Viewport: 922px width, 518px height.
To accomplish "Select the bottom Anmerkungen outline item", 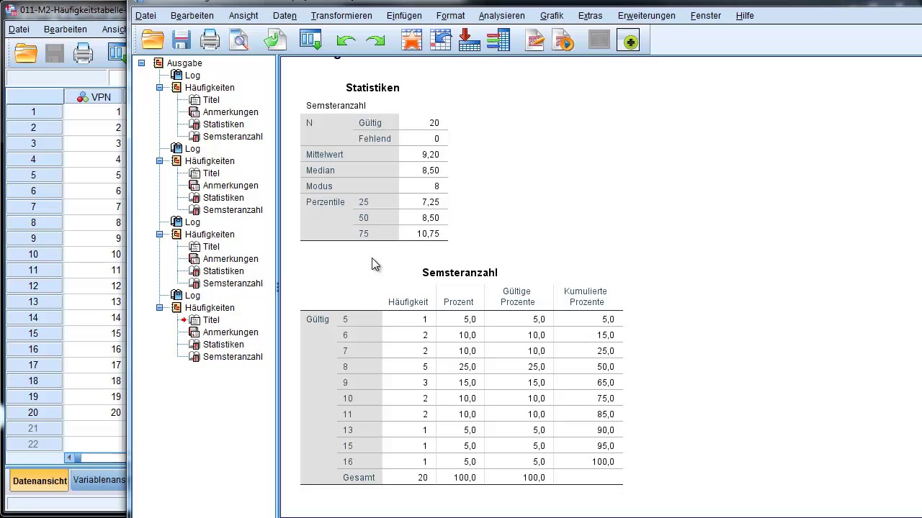I will (x=230, y=332).
